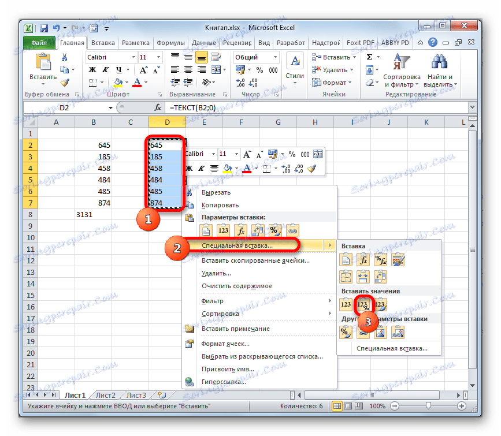This screenshot has width=501, height=436.
Task: Click the formulas fx icon in the Вставка submenu
Action: coord(363,260)
